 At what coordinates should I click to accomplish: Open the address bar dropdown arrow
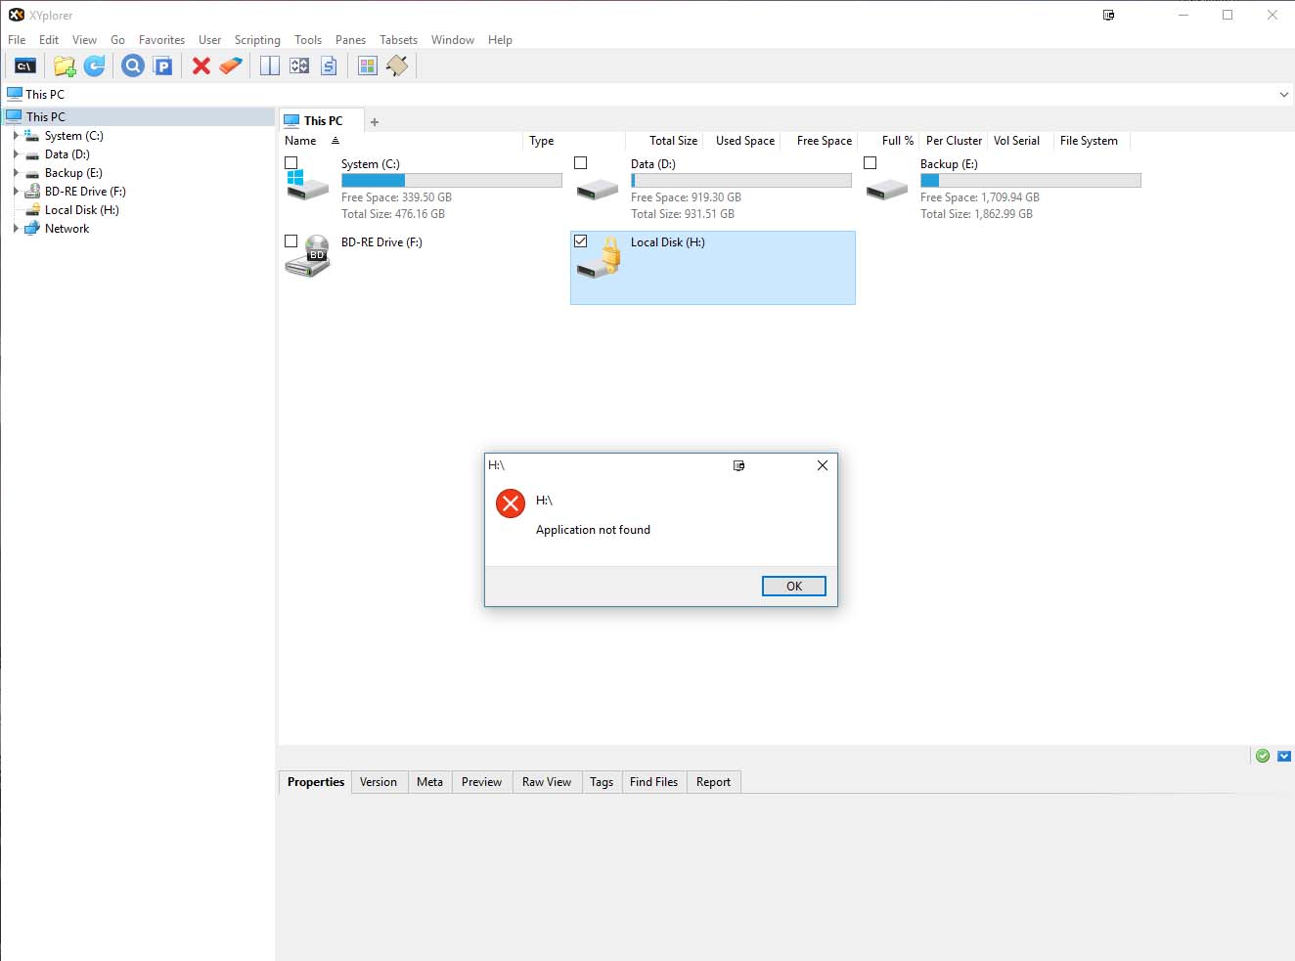(1283, 95)
